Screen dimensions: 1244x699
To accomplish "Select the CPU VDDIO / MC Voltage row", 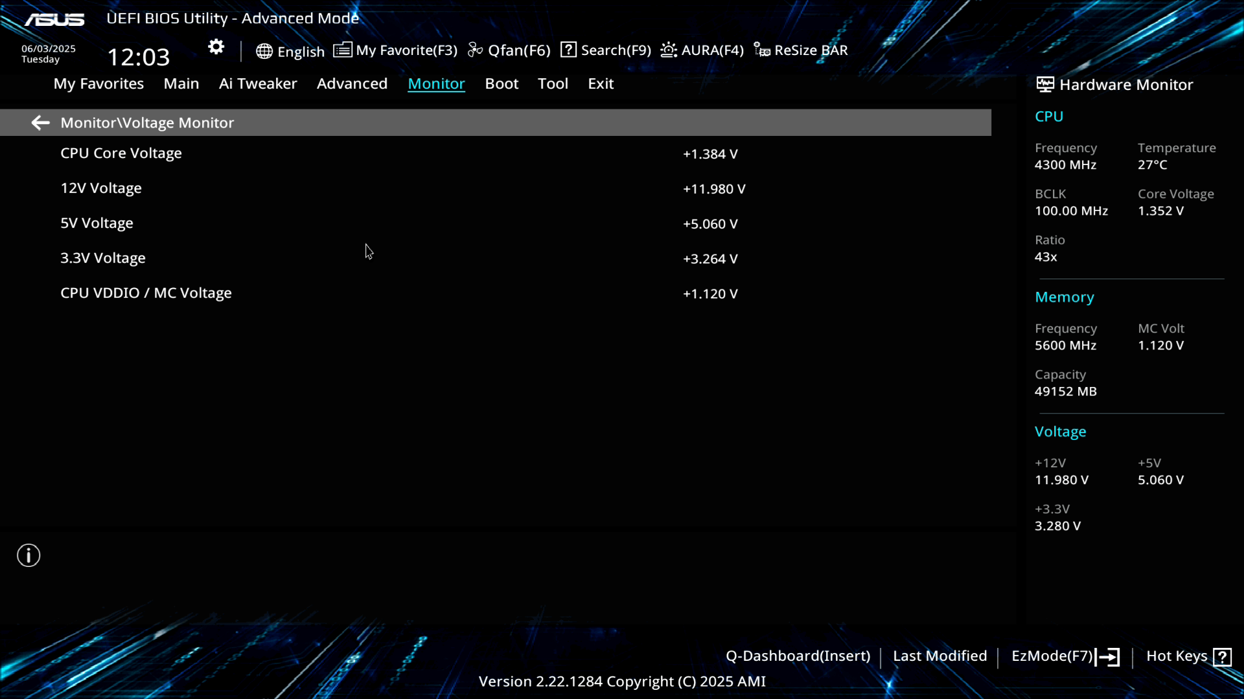I will (x=146, y=293).
